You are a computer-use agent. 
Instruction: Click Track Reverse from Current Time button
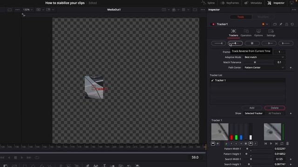coord(235,43)
